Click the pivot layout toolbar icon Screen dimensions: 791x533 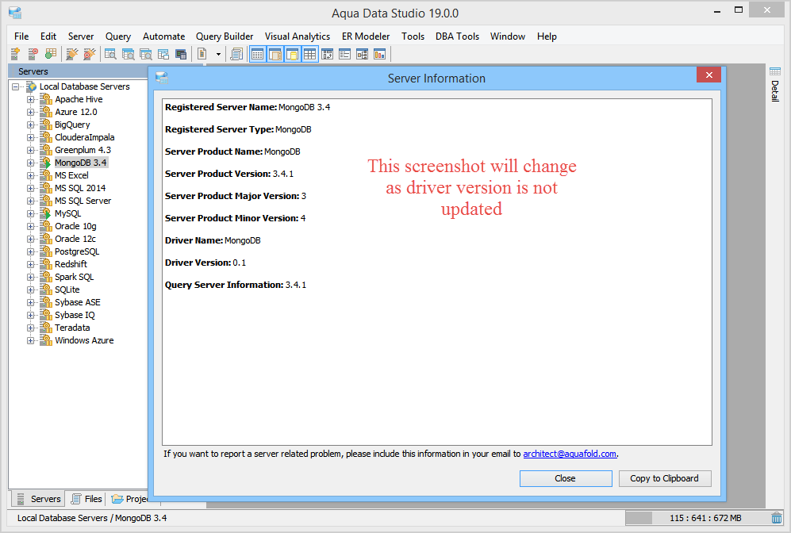click(328, 54)
